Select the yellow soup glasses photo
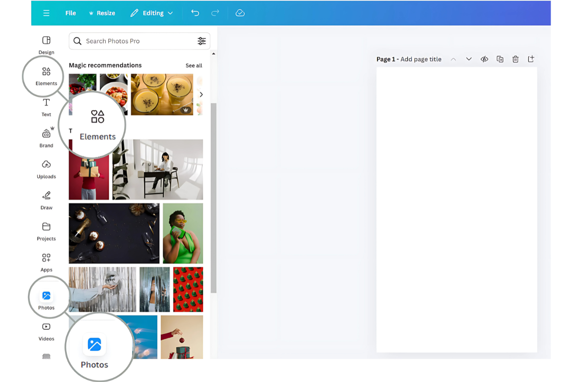Image resolution: width=573 pixels, height=382 pixels. coord(162,95)
